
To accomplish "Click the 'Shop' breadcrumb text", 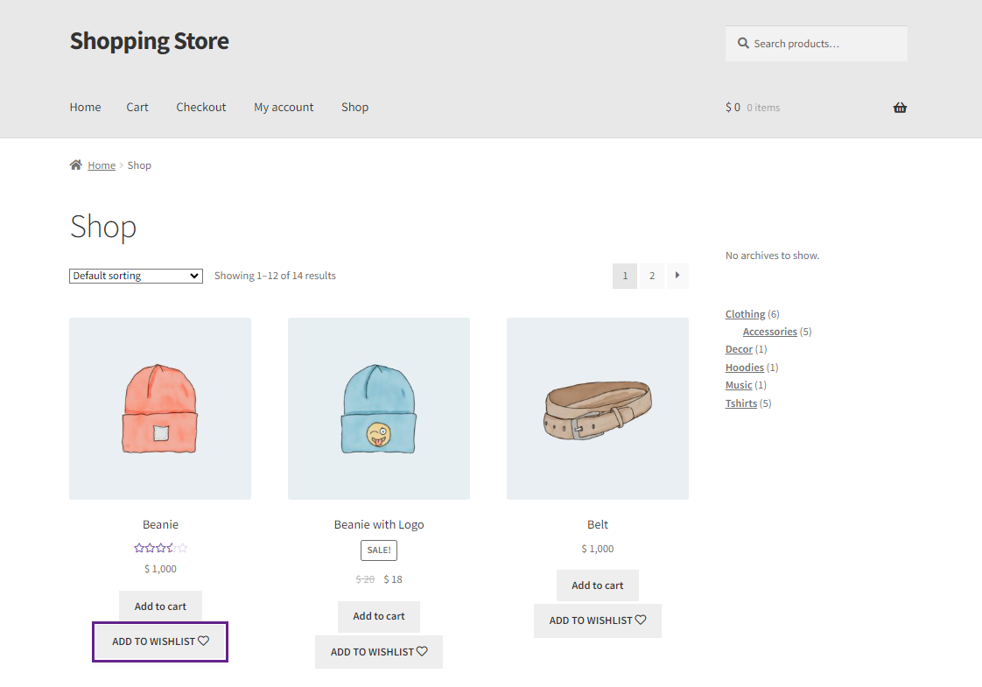I will (x=139, y=165).
